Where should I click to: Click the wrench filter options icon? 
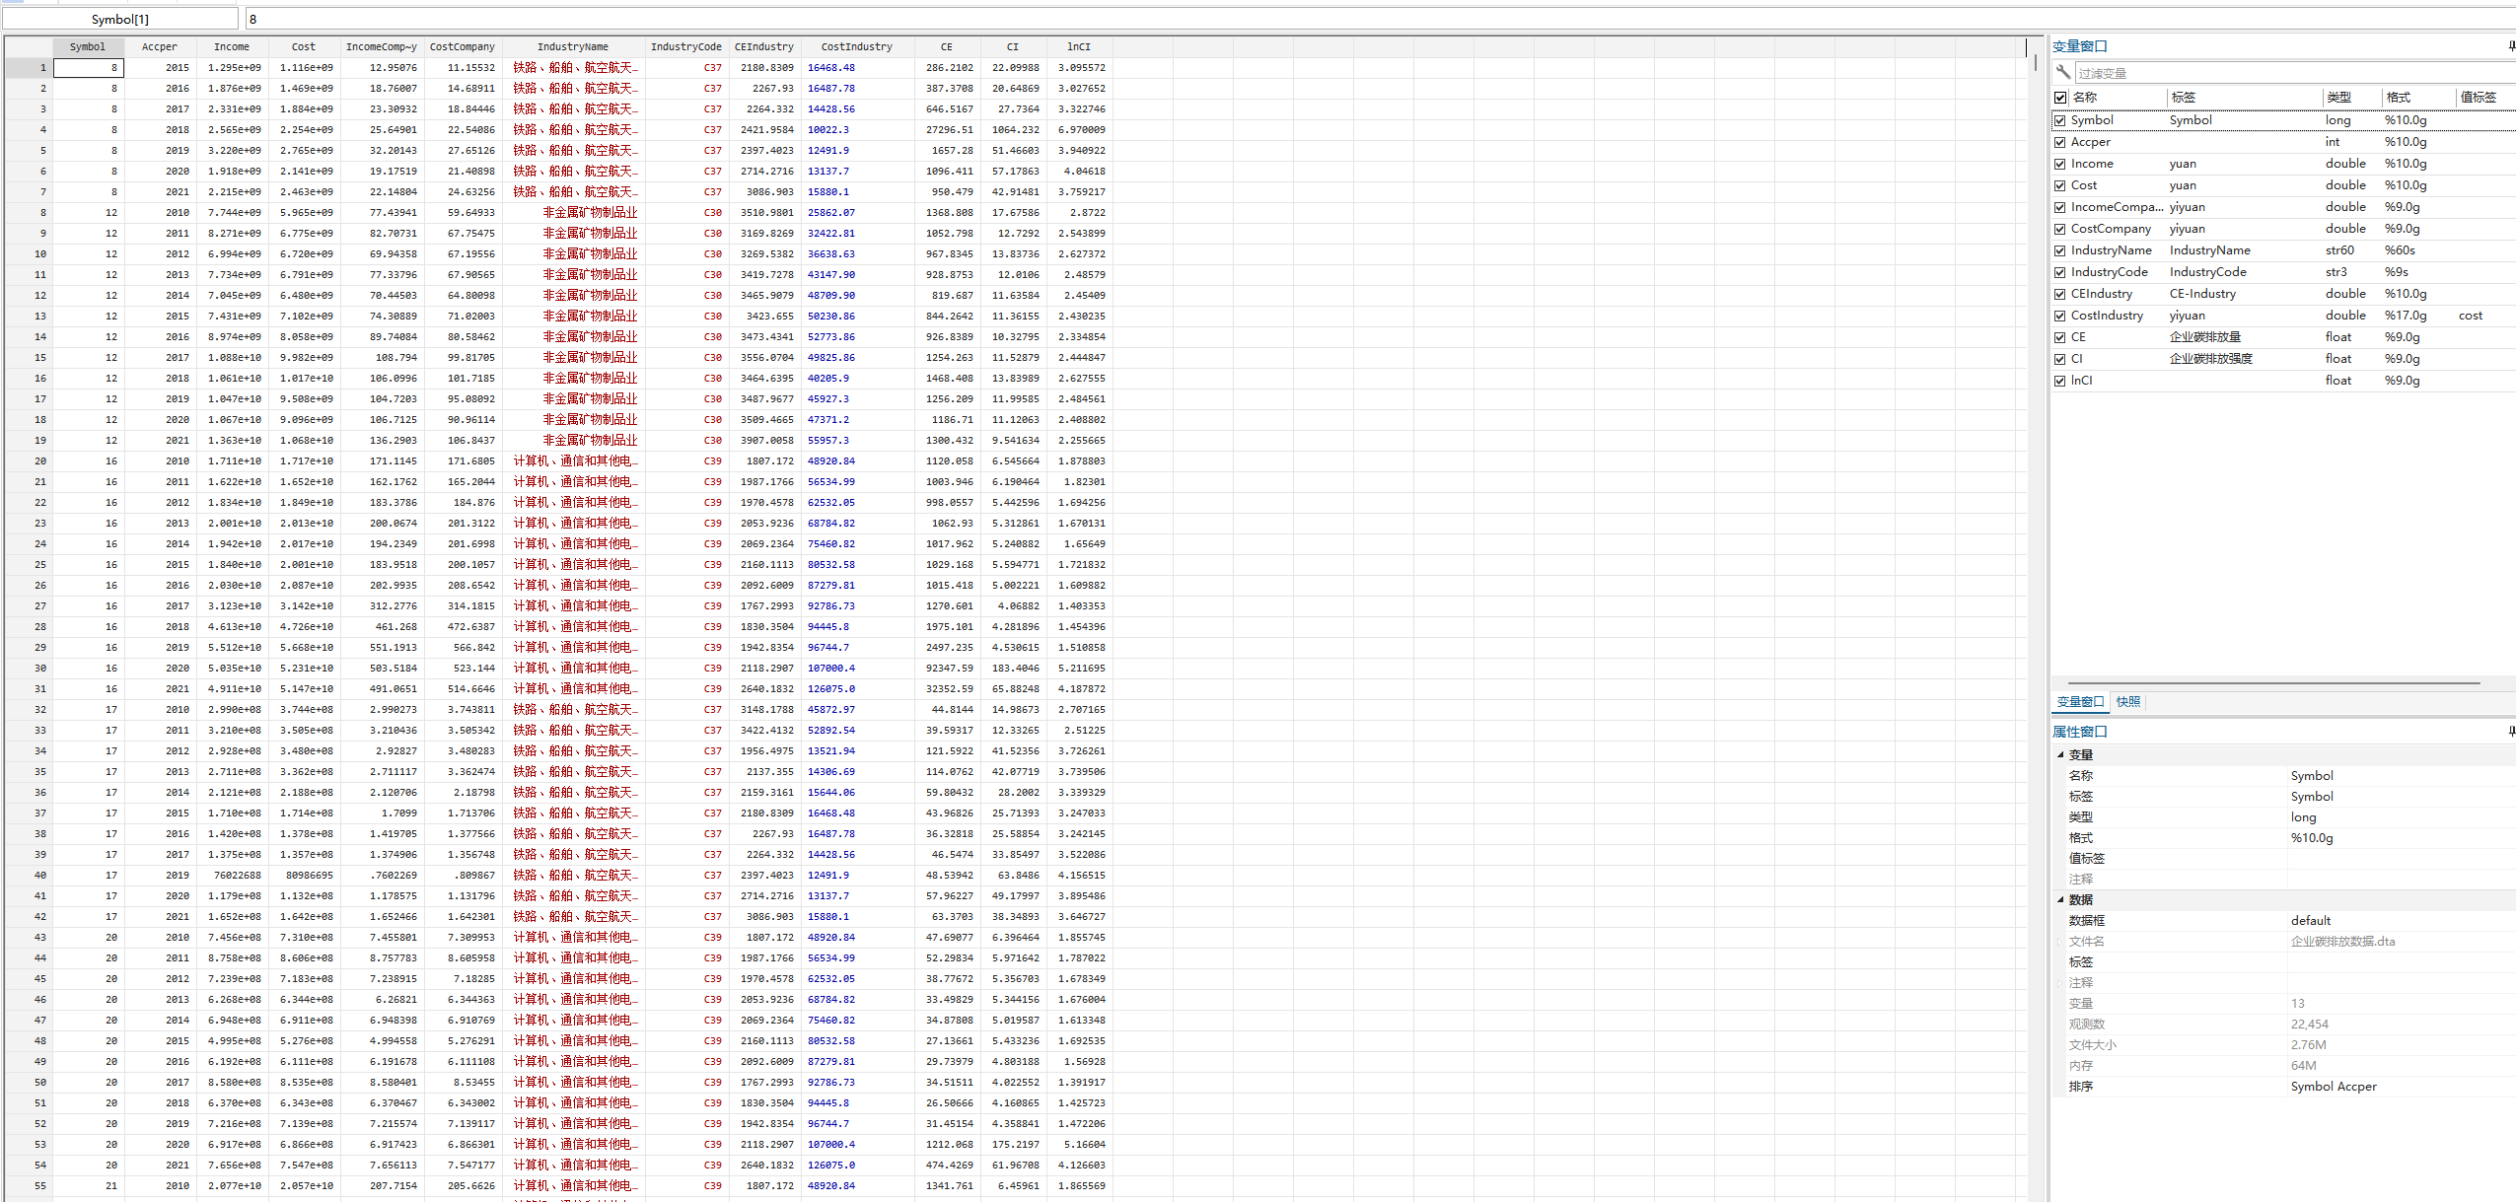click(x=2062, y=72)
